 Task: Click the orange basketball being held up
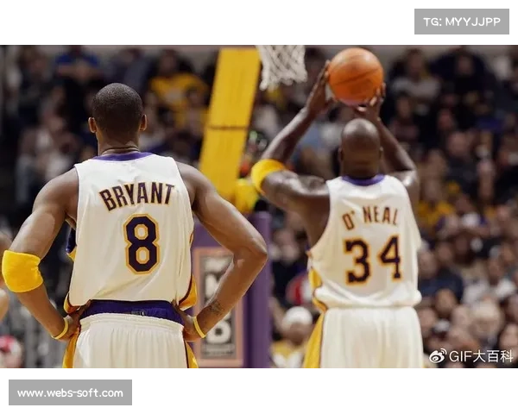[x=356, y=76]
